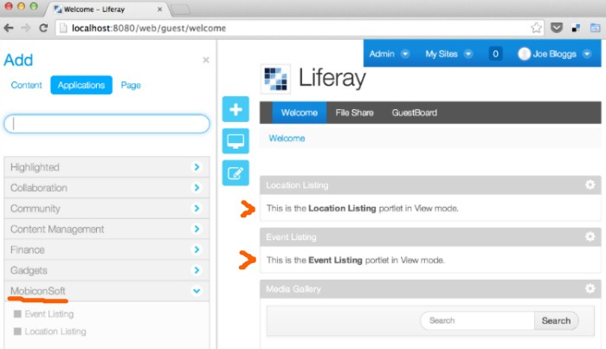This screenshot has width=606, height=349.
Task: Focus the applications search field
Action: pyautogui.click(x=107, y=124)
